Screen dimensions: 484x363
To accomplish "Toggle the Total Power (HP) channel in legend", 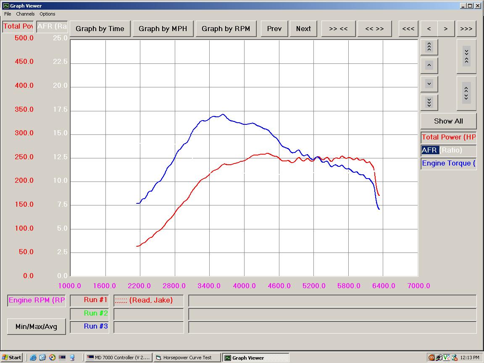I will [x=448, y=137].
